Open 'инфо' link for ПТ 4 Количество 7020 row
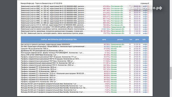The image size is (172, 97). 145,75
